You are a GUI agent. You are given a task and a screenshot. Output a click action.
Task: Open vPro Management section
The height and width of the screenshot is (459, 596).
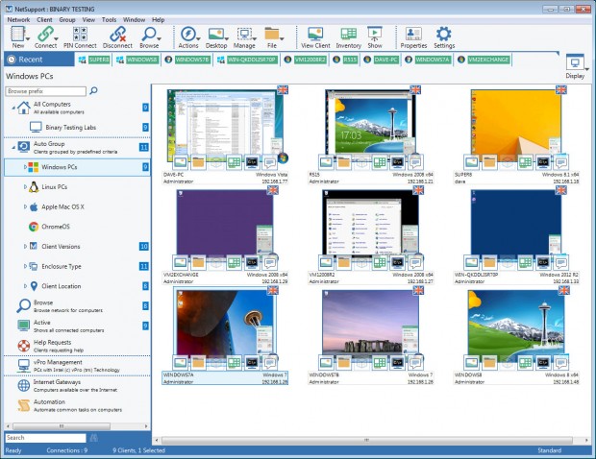click(77, 366)
